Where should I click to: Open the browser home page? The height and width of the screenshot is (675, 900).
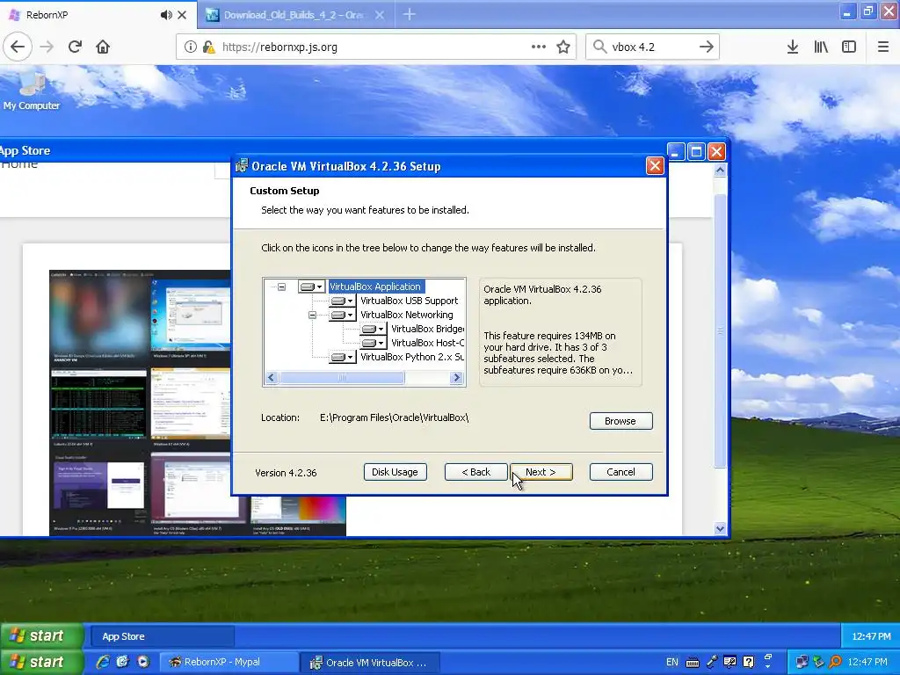(x=103, y=47)
